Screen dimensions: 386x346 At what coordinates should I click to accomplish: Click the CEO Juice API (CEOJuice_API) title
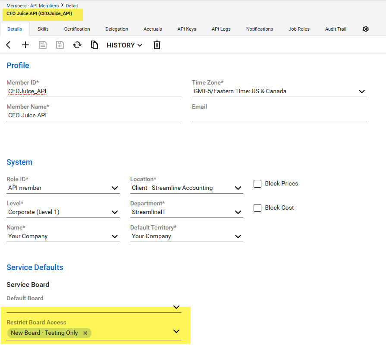coord(39,13)
